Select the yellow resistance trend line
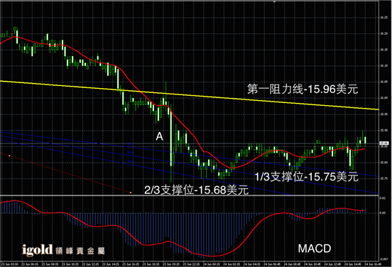 tap(189, 95)
